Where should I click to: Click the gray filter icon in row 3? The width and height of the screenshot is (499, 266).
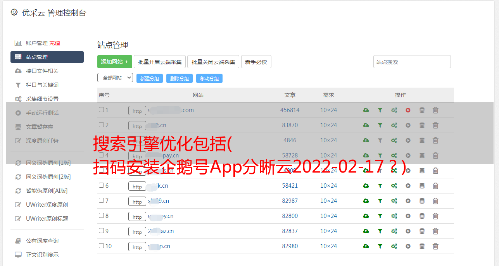click(380, 140)
